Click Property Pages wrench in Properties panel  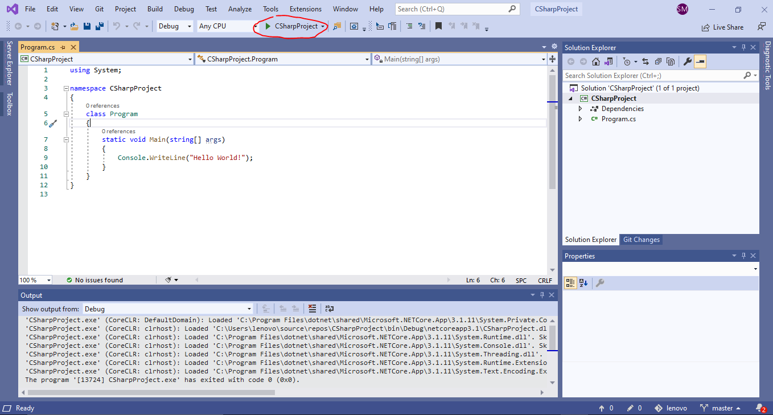click(x=599, y=283)
